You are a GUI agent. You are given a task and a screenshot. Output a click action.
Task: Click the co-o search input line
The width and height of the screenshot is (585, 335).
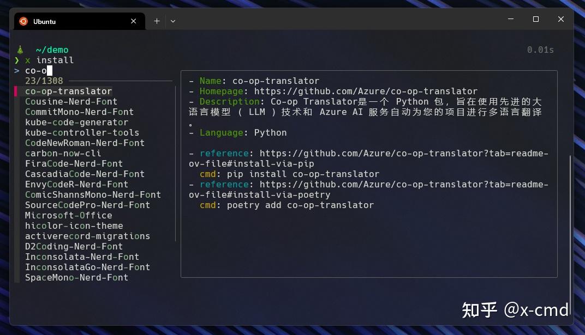[x=38, y=70]
